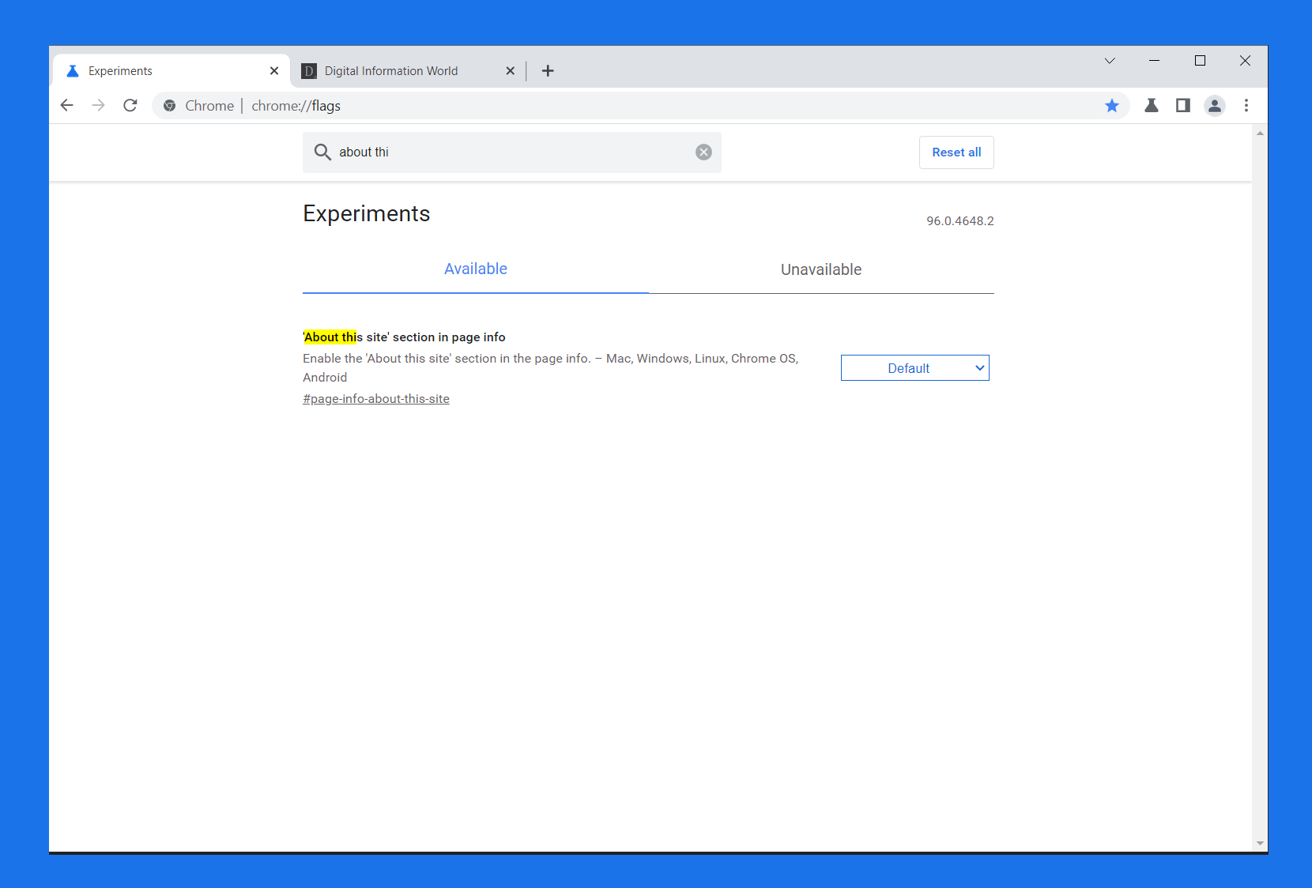Bookmark the page with the star icon

[1113, 105]
